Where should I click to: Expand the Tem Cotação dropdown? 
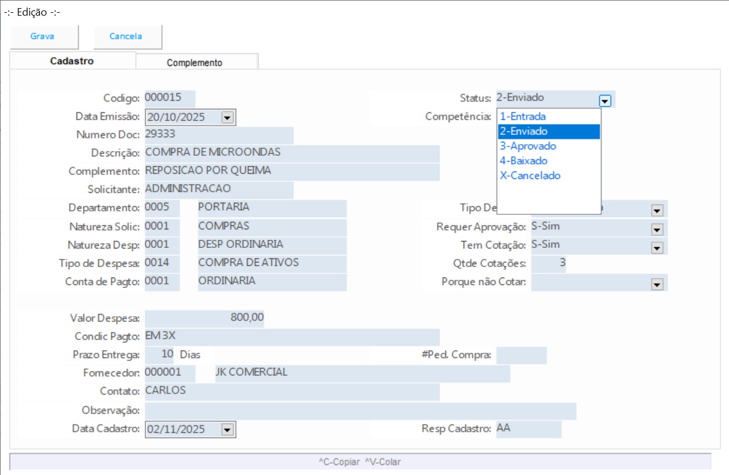[x=657, y=247]
